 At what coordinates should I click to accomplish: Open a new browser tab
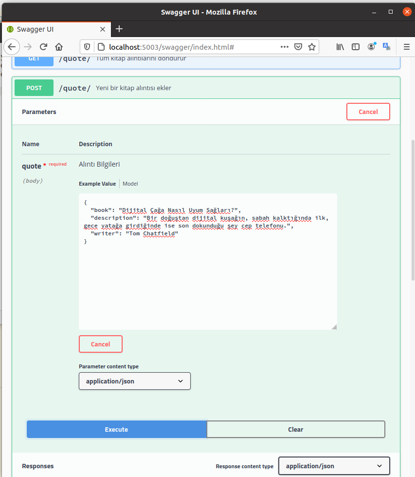(119, 29)
